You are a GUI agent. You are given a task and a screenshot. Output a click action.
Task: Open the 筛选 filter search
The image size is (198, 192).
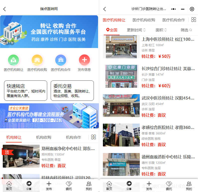(186, 30)
